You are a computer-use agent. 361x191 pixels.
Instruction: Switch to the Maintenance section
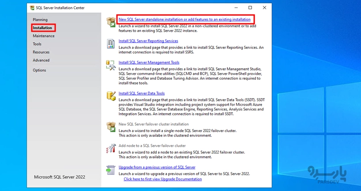coord(44,36)
